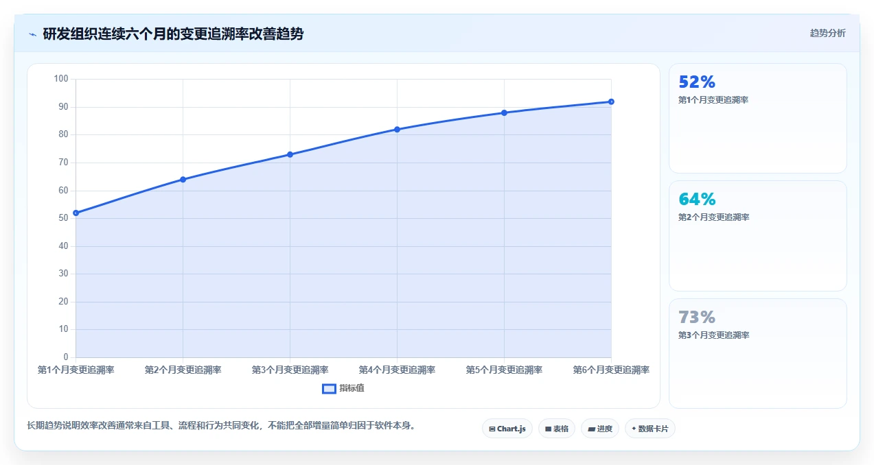Click the 表格 chip icon
This screenshot has height=465, width=874.
[548, 429]
